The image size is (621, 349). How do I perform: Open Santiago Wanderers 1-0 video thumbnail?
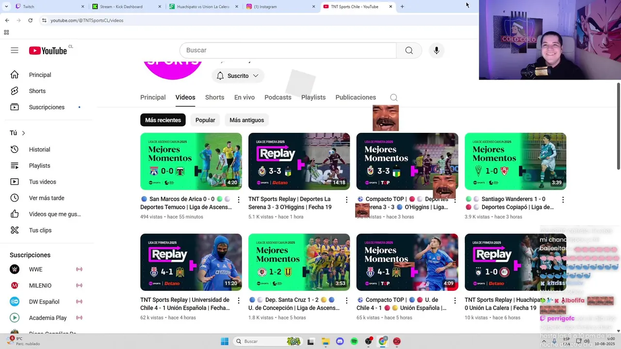click(515, 161)
